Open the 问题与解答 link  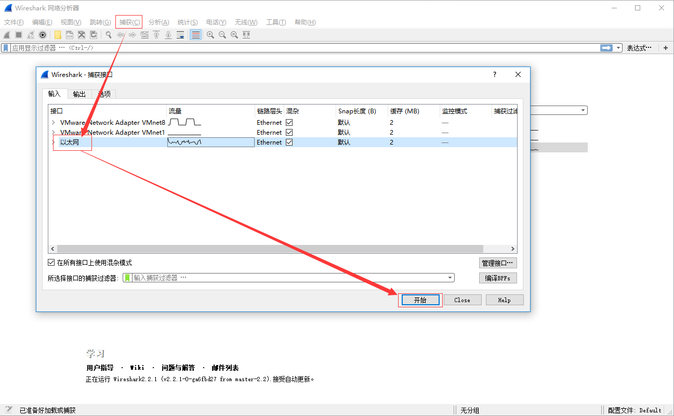coord(179,368)
